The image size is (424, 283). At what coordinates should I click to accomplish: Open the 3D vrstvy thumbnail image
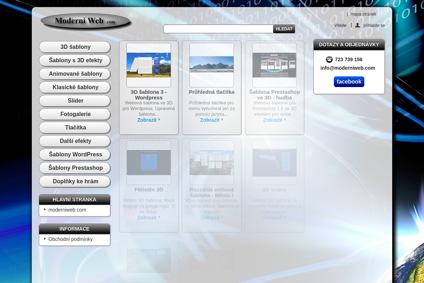[x=275, y=163]
